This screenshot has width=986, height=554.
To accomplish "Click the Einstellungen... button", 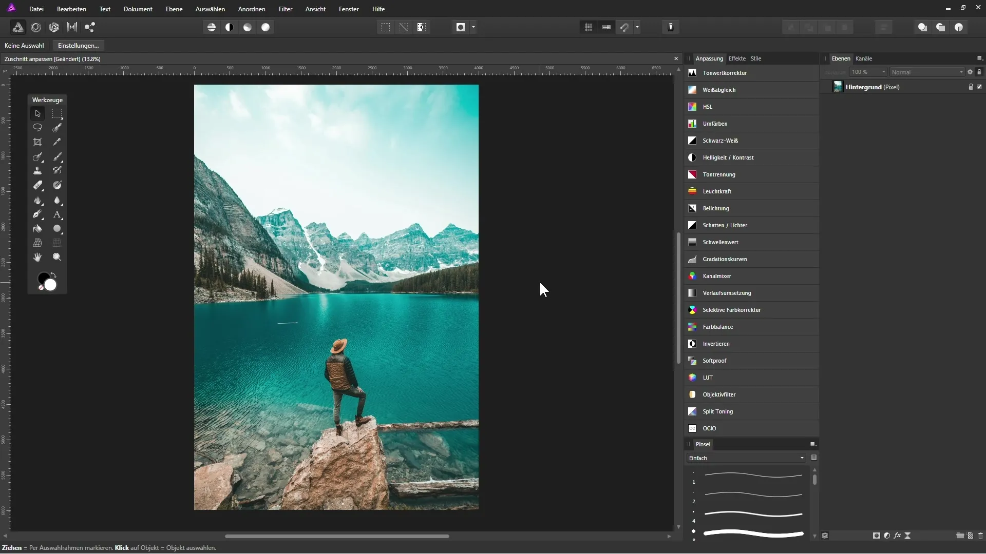I will tap(79, 46).
